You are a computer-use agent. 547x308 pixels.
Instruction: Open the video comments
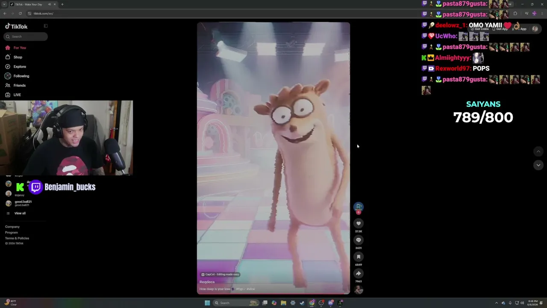359,240
